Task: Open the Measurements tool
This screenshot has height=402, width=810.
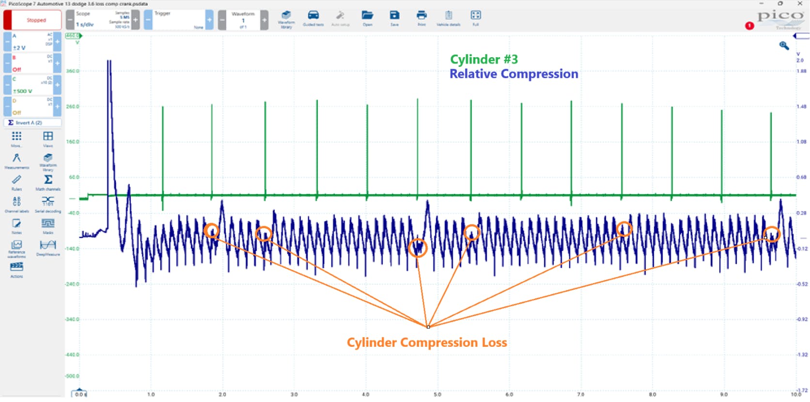Action: [16, 161]
